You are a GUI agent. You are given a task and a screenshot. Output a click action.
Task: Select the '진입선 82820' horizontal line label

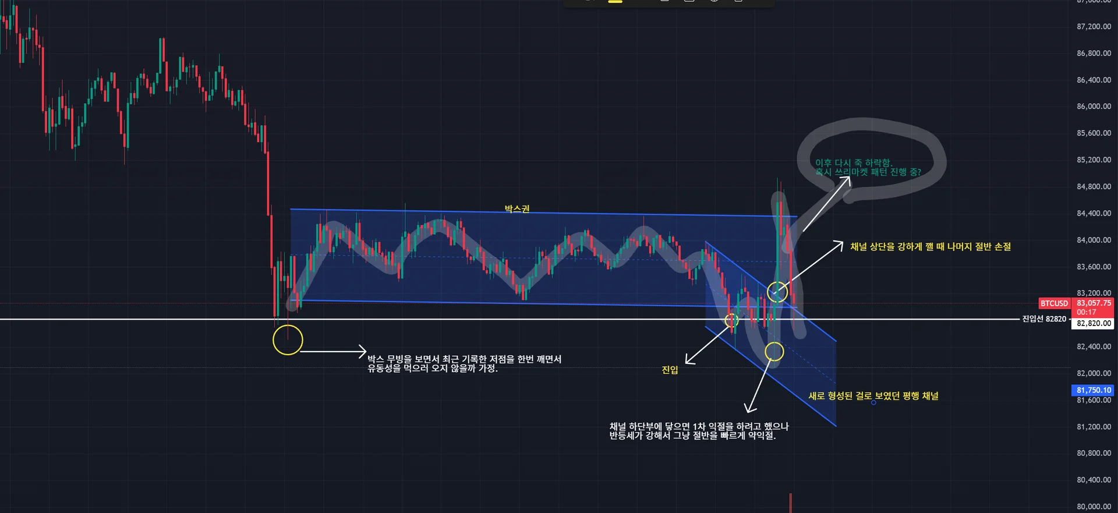point(1044,319)
